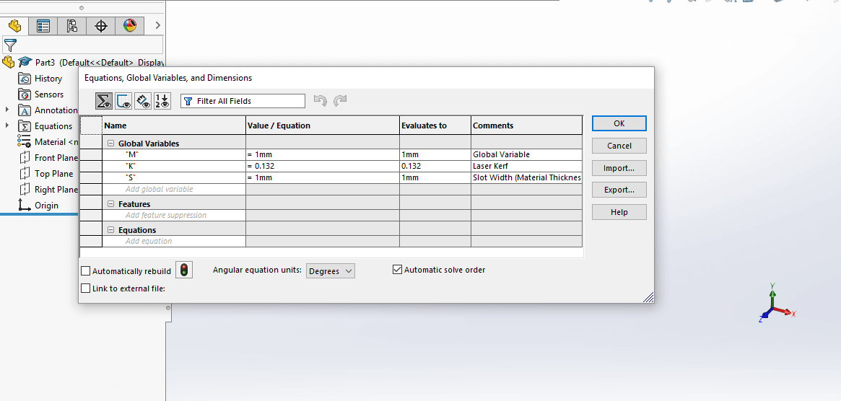Select the Top Plane icon
The image size is (841, 401).
(x=25, y=173)
